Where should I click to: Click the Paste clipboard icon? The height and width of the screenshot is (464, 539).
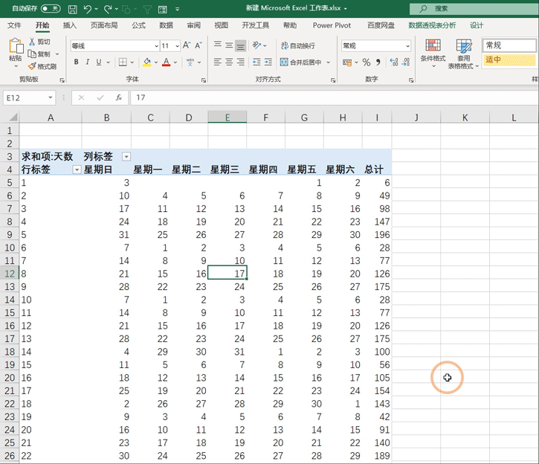coord(16,46)
